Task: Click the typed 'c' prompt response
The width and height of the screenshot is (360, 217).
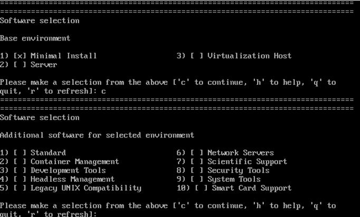Action: point(91,91)
